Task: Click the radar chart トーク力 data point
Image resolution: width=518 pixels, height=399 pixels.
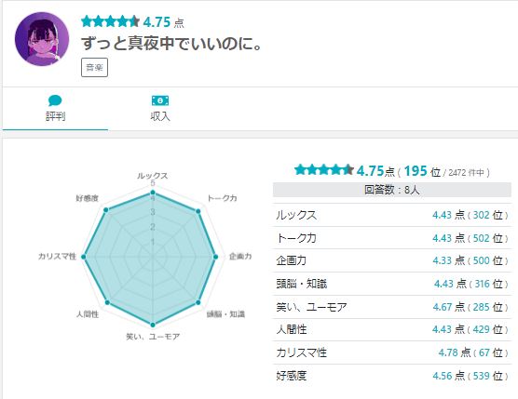Action: click(x=198, y=211)
